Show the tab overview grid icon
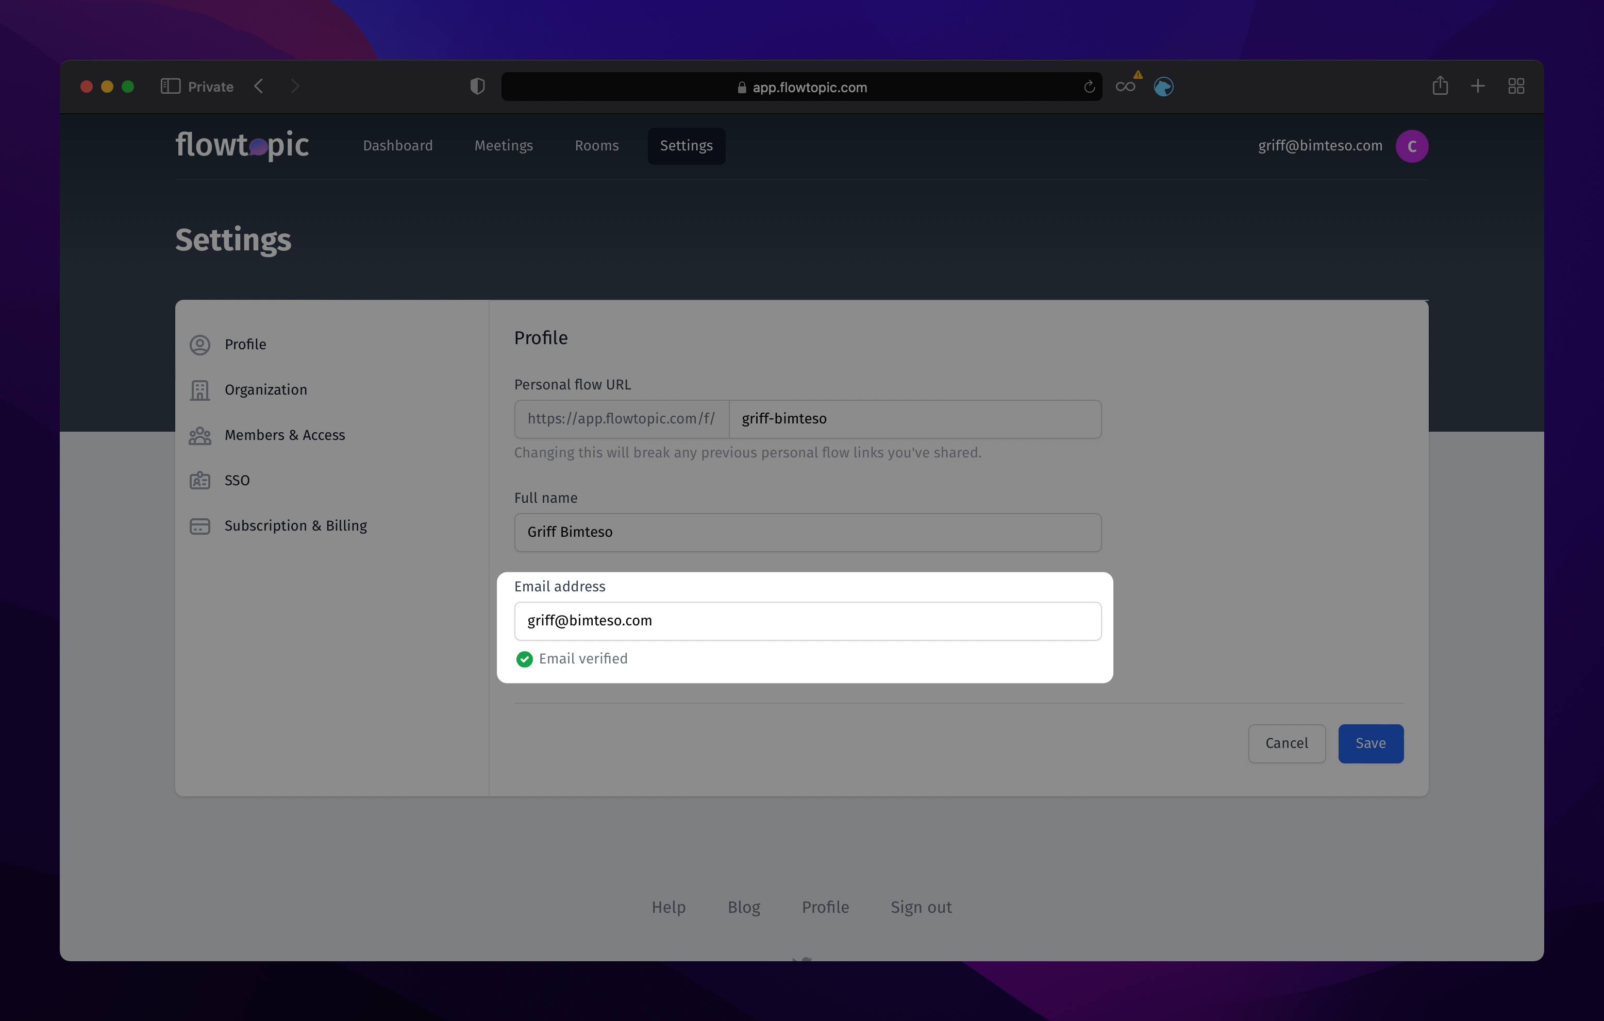Screen dimensions: 1604x1021 coord(1516,86)
